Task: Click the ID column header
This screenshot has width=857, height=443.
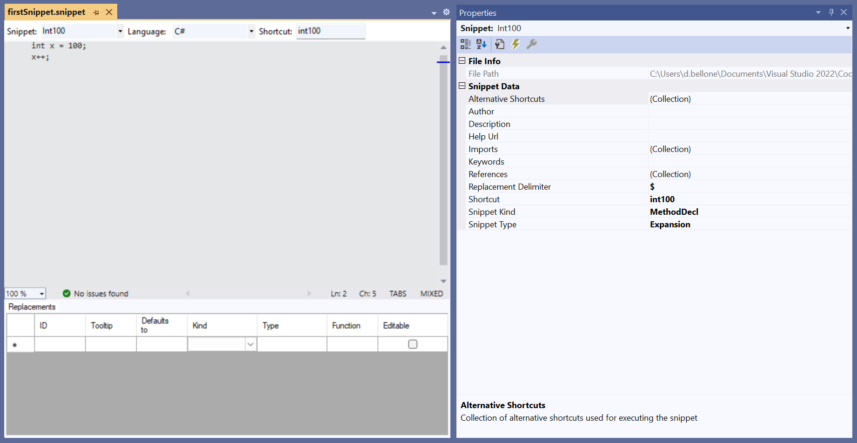Action: [x=60, y=325]
